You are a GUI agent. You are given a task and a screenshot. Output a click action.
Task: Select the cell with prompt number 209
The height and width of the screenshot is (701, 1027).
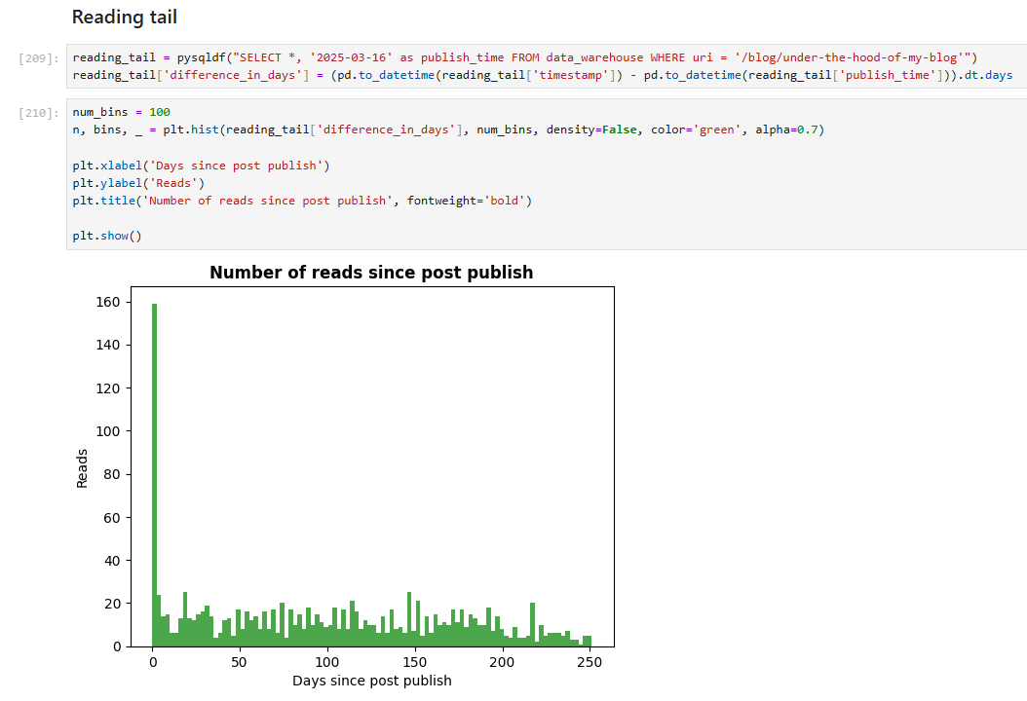pyautogui.click(x=35, y=58)
